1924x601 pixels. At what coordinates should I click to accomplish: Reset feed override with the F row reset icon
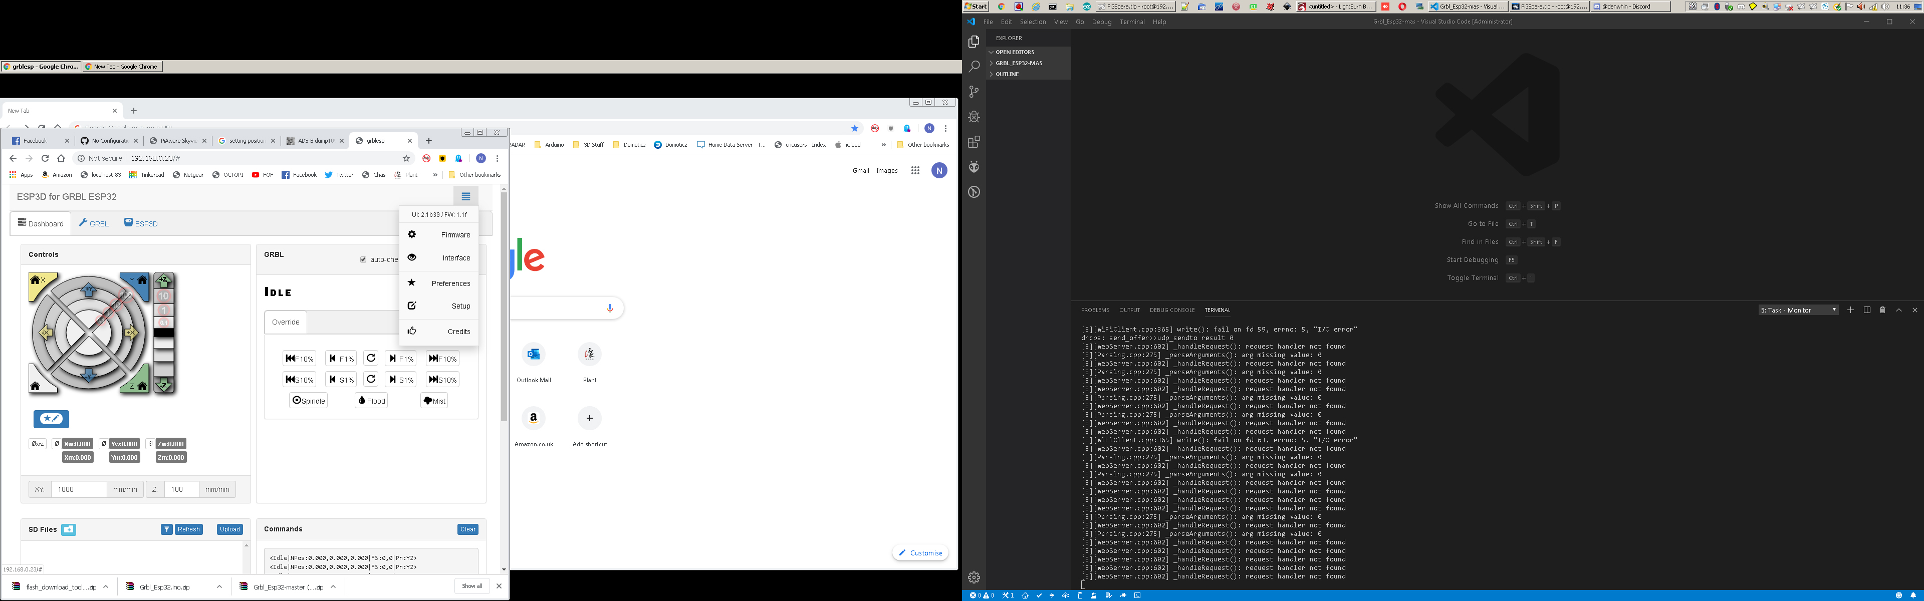(371, 359)
